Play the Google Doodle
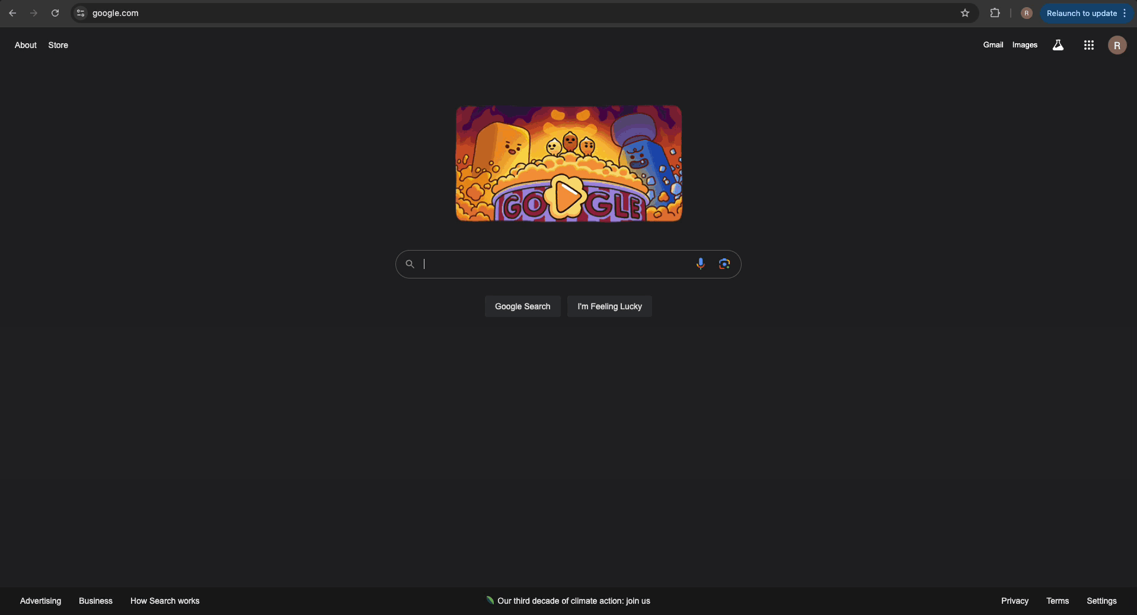Viewport: 1137px width, 615px height. pos(567,196)
